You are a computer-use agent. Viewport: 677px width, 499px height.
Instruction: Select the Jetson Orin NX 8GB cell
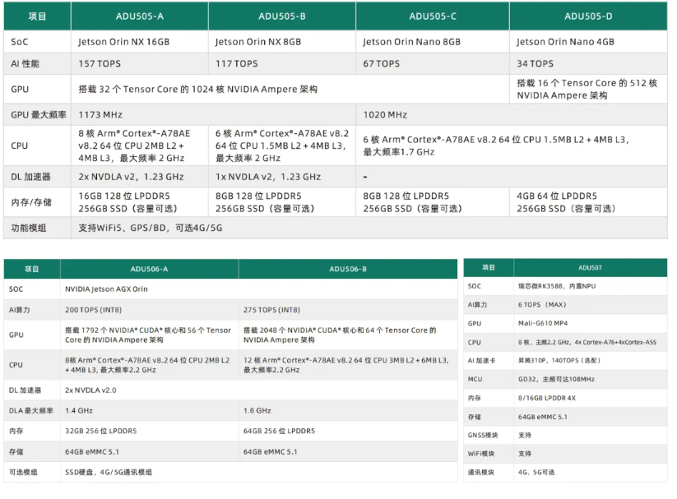tap(282, 42)
